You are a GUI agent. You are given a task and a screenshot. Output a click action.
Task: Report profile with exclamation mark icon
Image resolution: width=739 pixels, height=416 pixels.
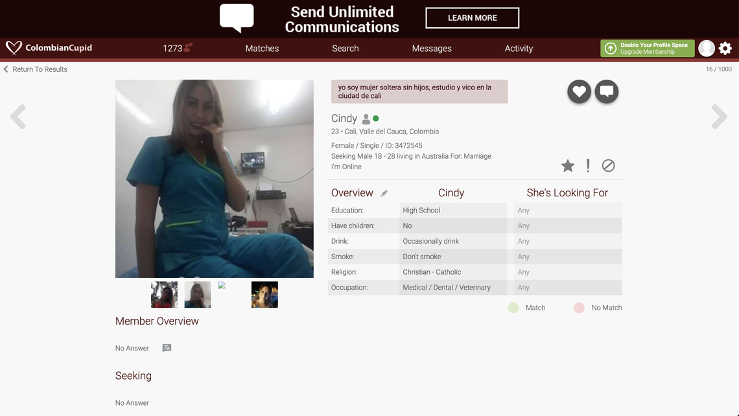[588, 165]
